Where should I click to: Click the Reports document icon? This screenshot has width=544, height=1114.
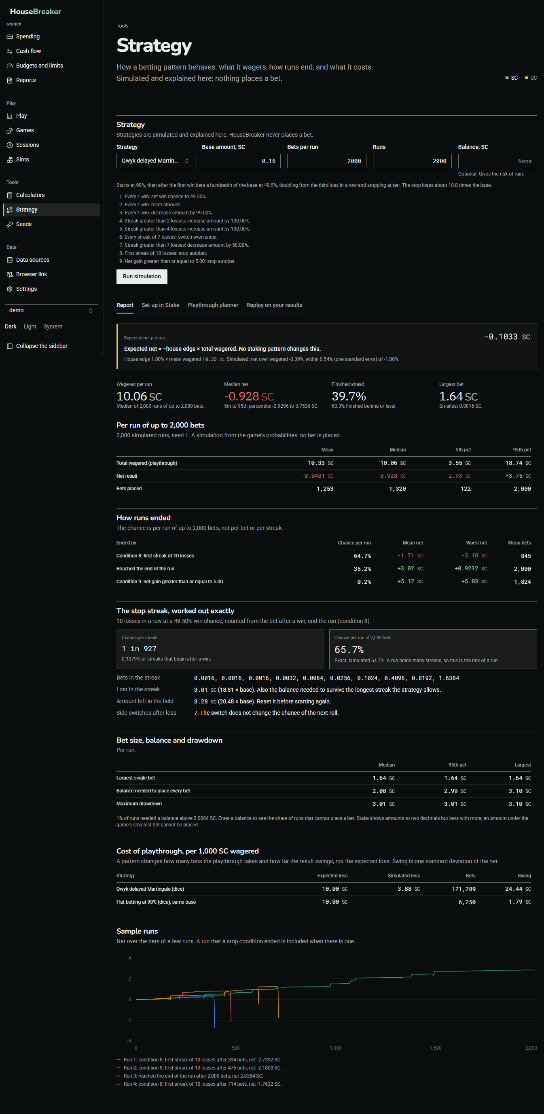point(10,80)
